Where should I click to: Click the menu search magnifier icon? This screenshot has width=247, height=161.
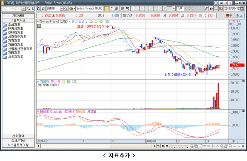[28, 8]
